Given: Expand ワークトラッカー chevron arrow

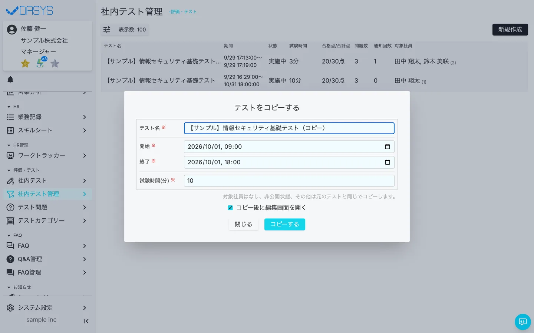Looking at the screenshot, I should (85, 155).
